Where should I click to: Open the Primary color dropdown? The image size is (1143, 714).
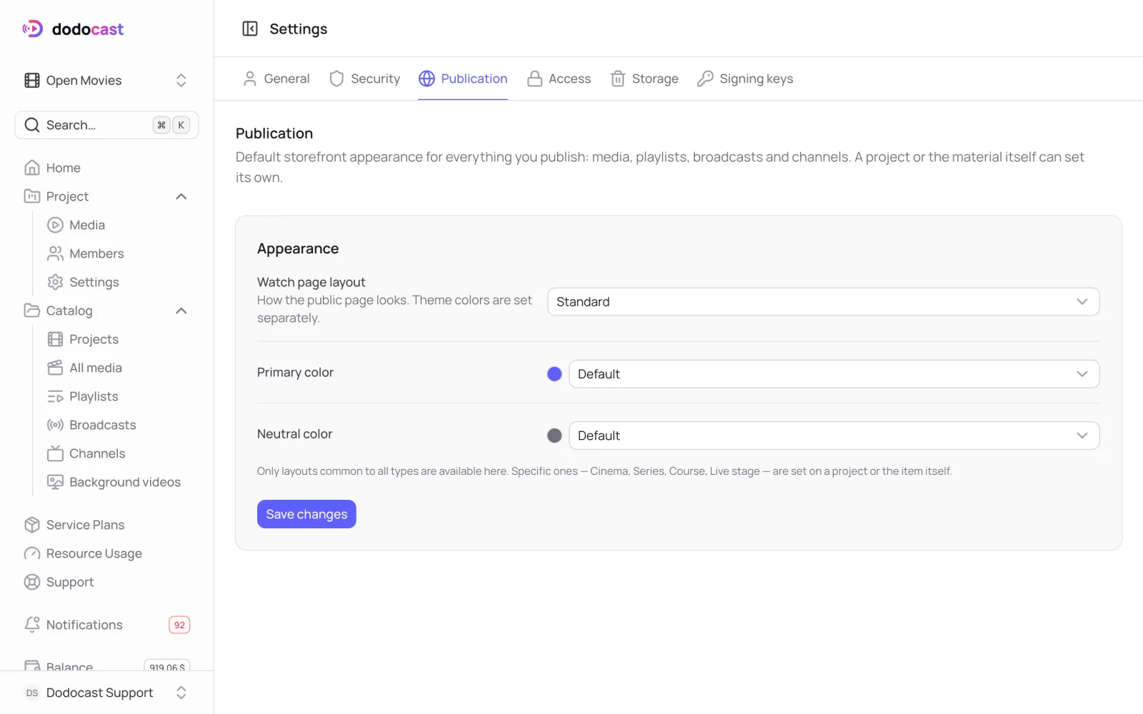pyautogui.click(x=834, y=374)
